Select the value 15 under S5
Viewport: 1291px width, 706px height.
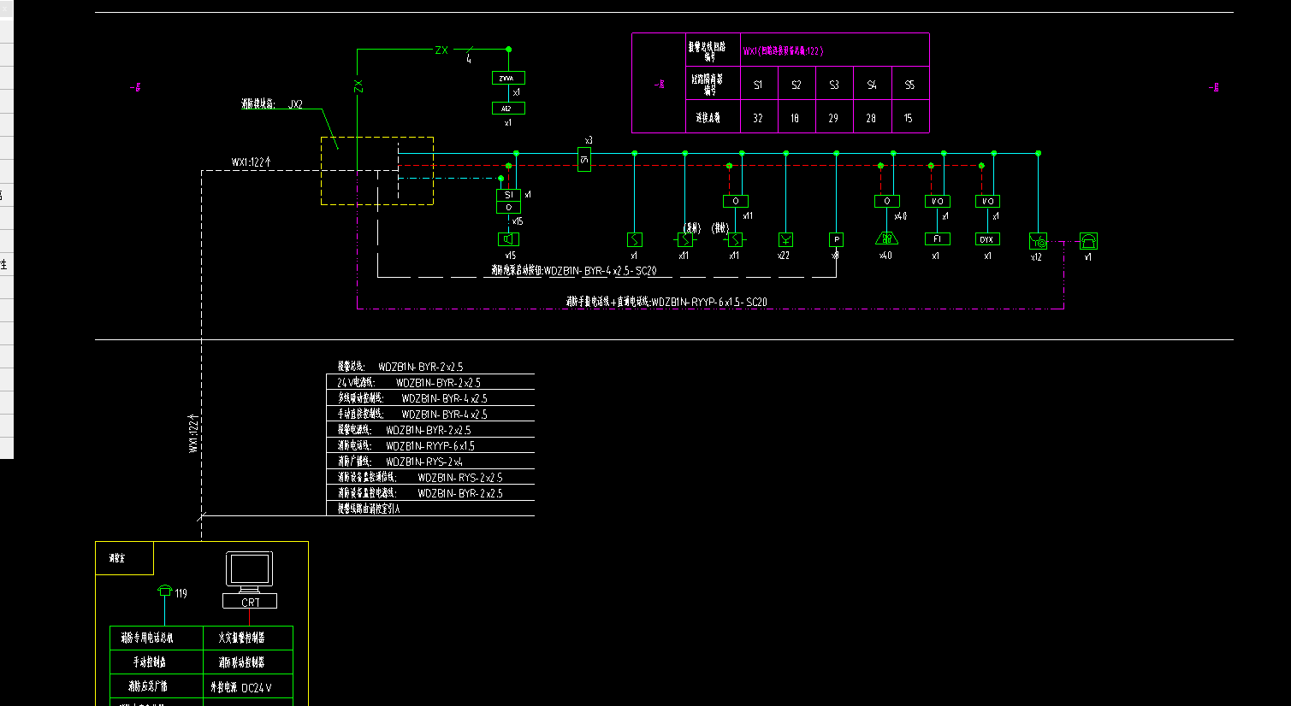[908, 118]
